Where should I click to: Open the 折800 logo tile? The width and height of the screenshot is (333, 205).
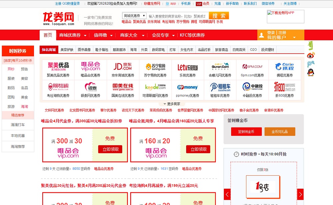click(285, 87)
